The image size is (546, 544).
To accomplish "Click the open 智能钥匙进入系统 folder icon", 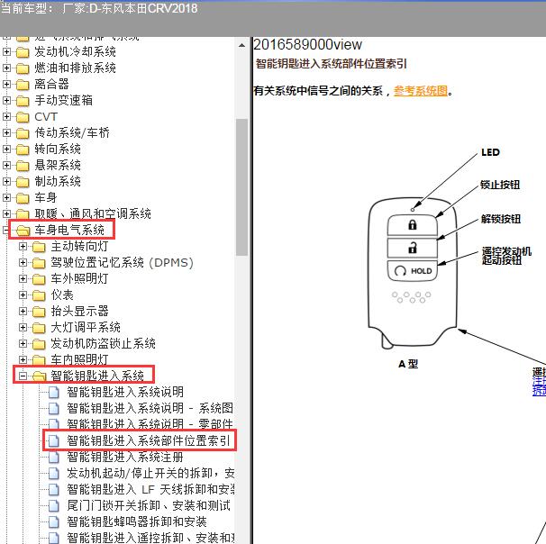I will [40, 376].
